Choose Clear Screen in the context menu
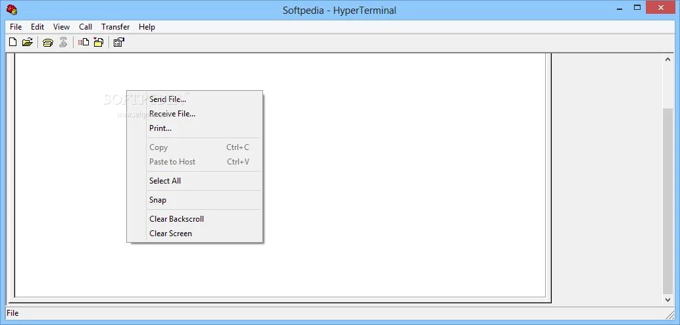Screen dimensions: 680x325 click(x=195, y=233)
